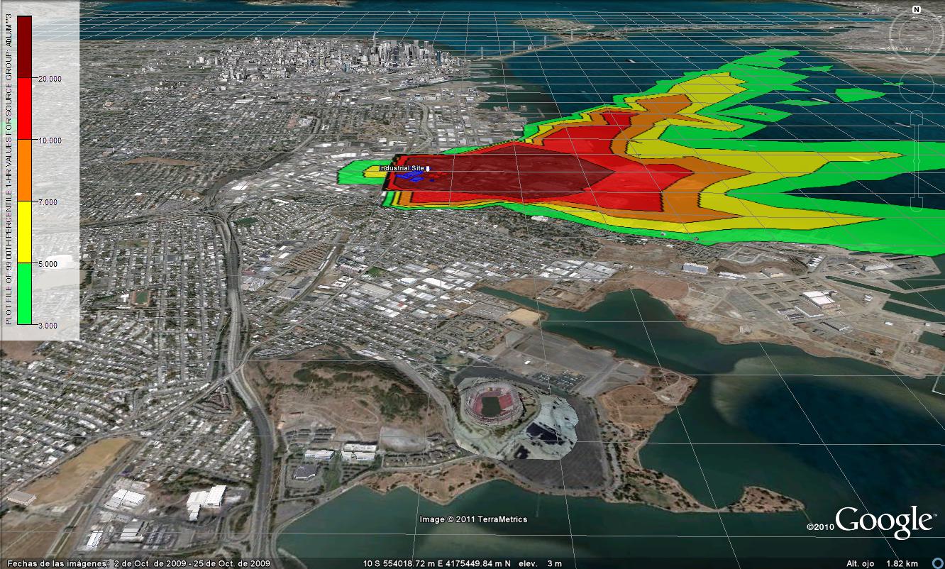Click the Image © 2011 TerraMetrics attribution
The height and width of the screenshot is (569, 945).
click(x=472, y=519)
